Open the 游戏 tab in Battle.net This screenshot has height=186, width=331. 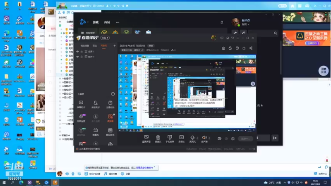click(96, 22)
